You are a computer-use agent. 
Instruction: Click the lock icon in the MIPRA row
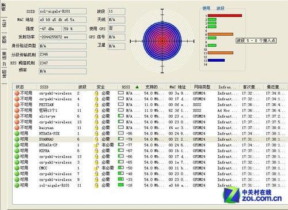coord(96,151)
